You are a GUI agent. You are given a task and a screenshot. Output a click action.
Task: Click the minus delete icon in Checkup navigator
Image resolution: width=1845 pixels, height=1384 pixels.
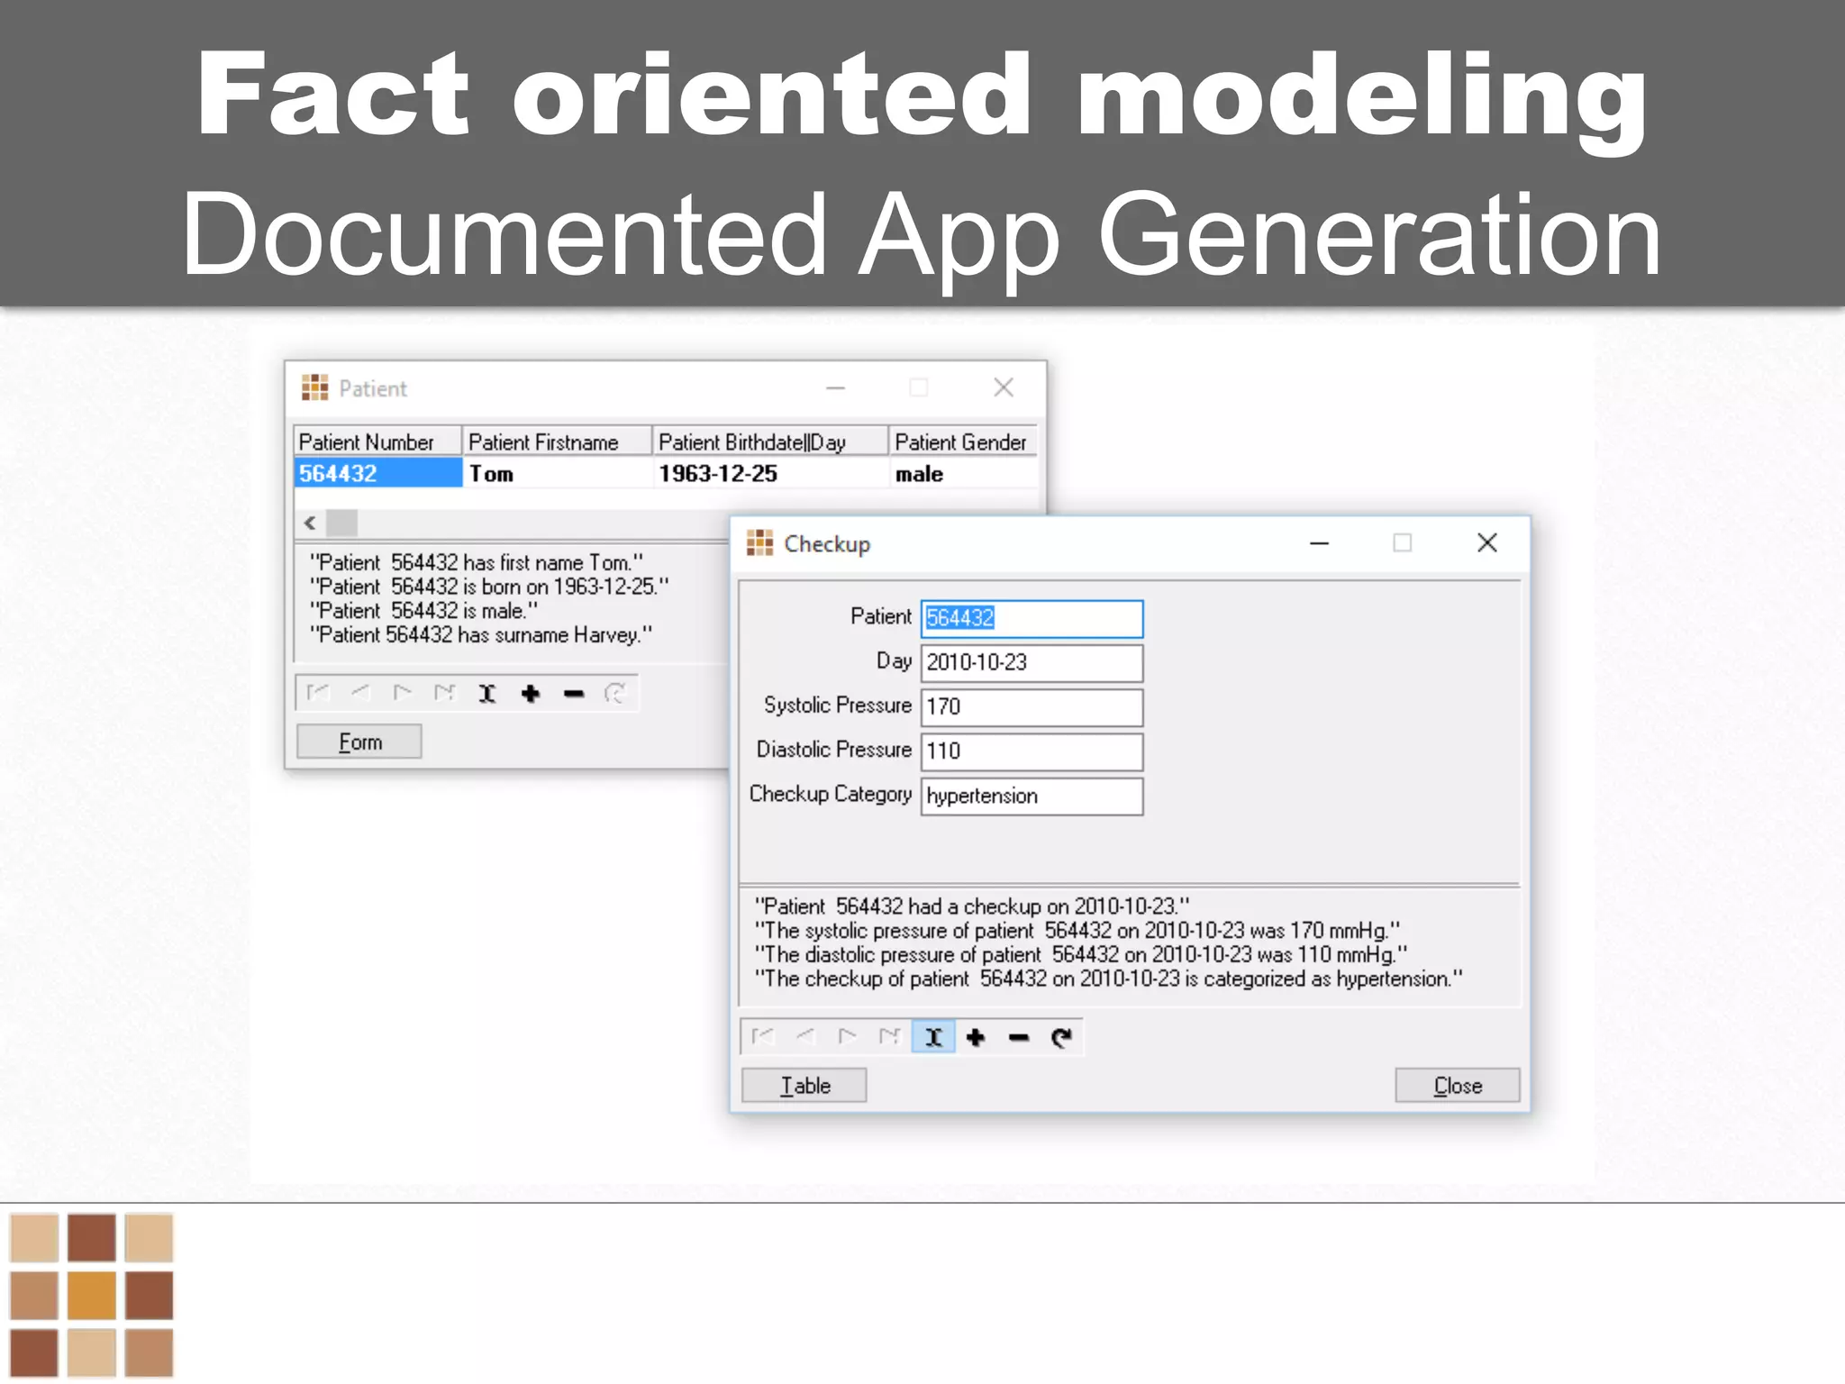1019,1037
